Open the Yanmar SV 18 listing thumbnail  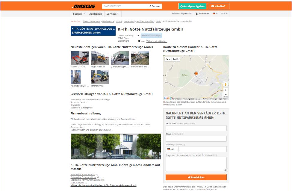pyautogui.click(x=100, y=77)
